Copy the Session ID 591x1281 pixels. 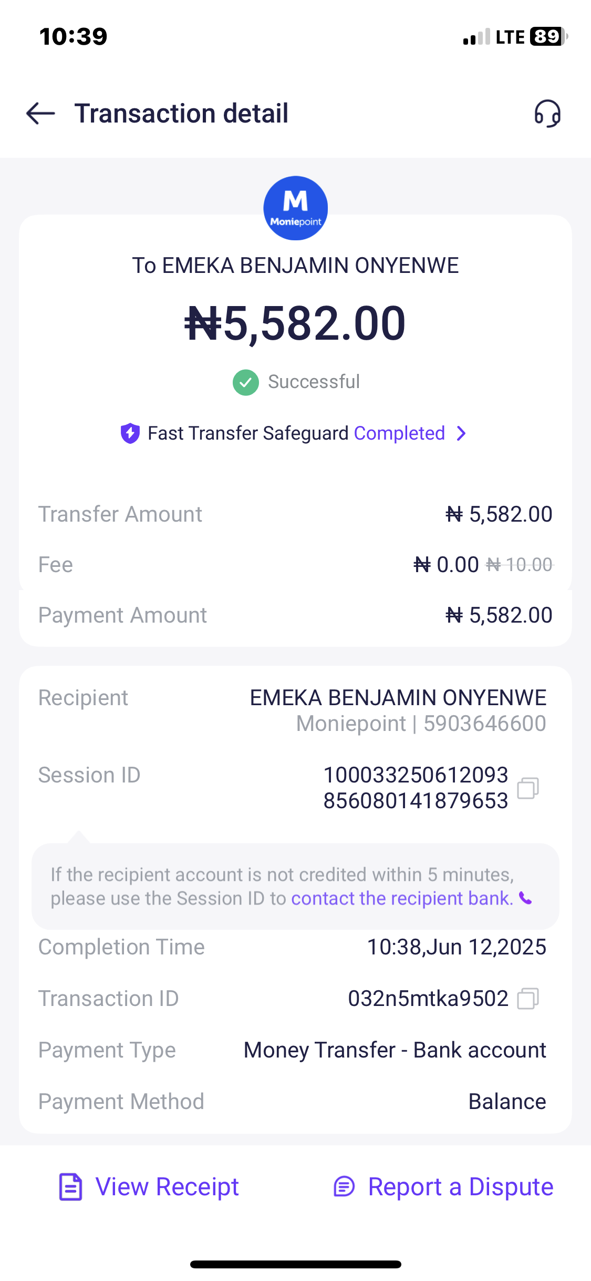(528, 788)
